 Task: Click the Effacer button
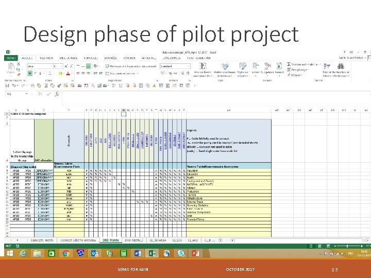(x=295, y=75)
